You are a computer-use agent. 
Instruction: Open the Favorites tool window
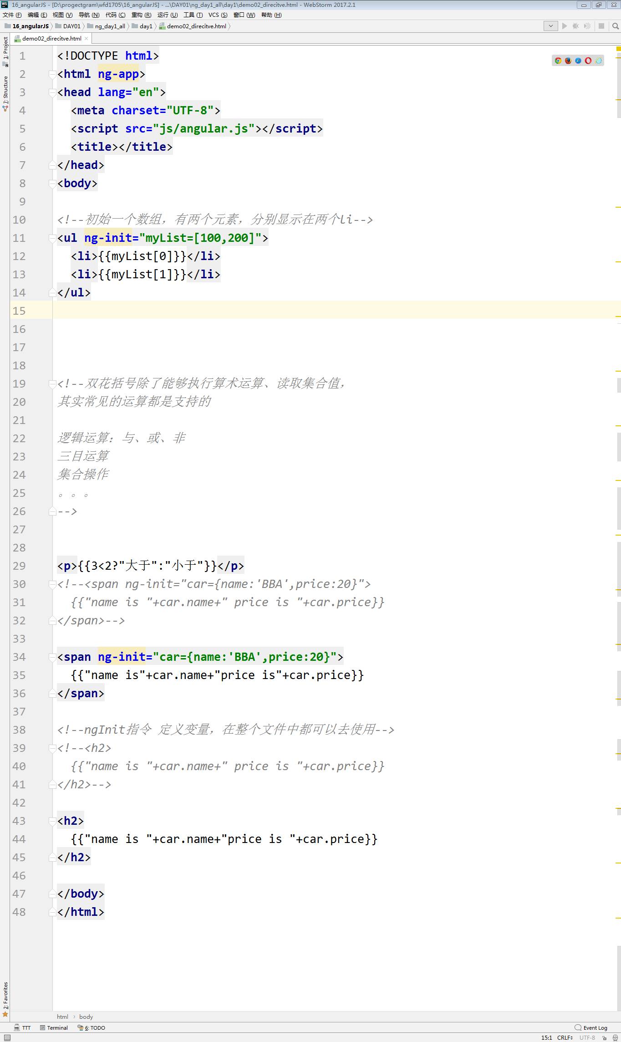[5, 999]
